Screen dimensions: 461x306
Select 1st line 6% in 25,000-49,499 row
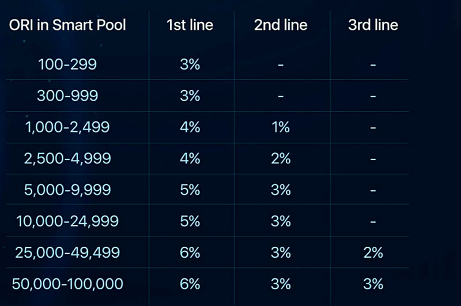click(190, 252)
